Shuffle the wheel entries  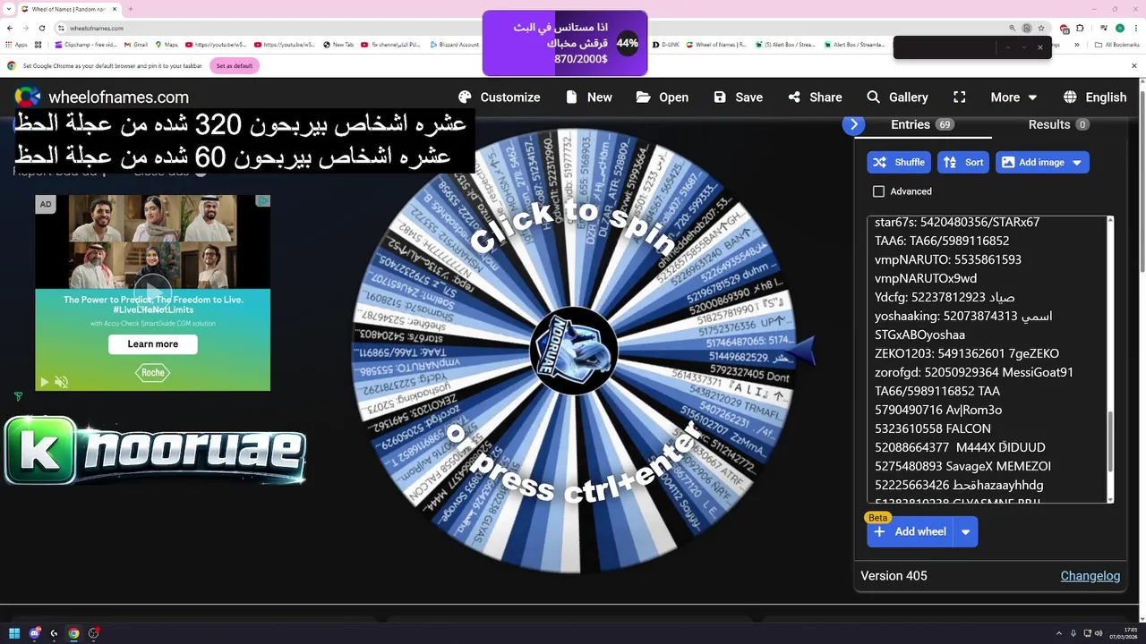(x=899, y=162)
